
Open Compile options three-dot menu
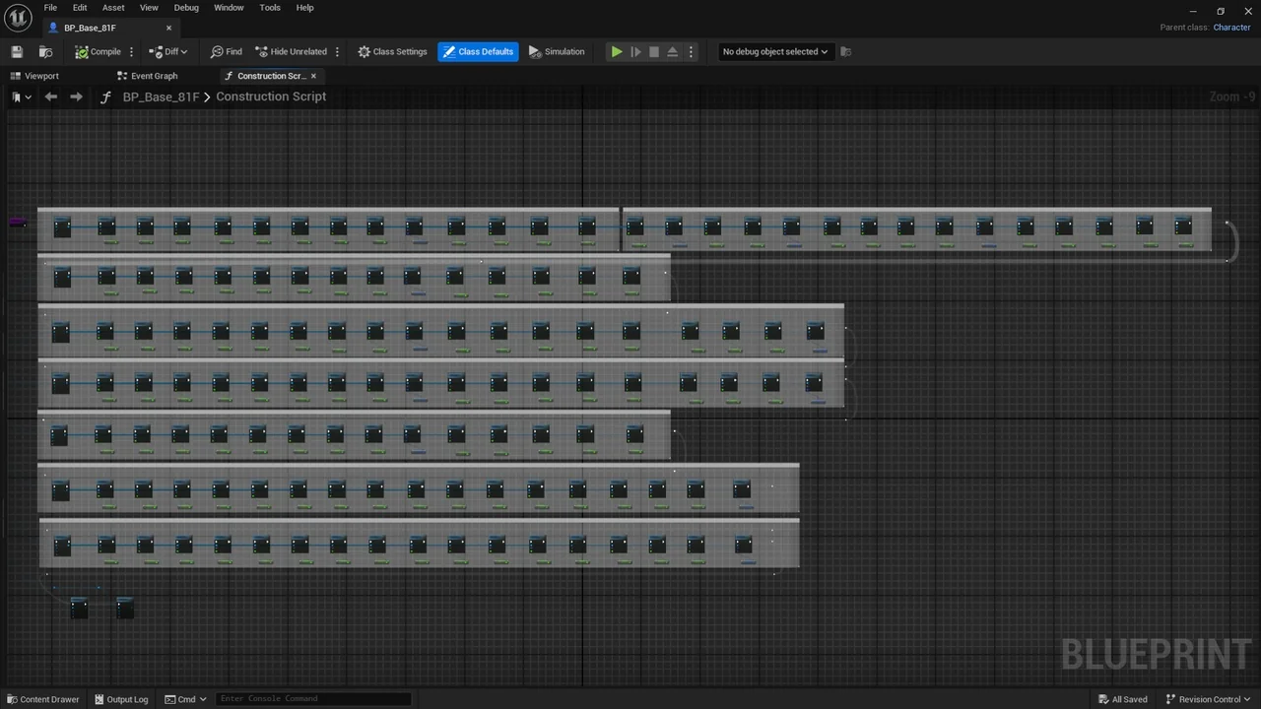(x=132, y=52)
